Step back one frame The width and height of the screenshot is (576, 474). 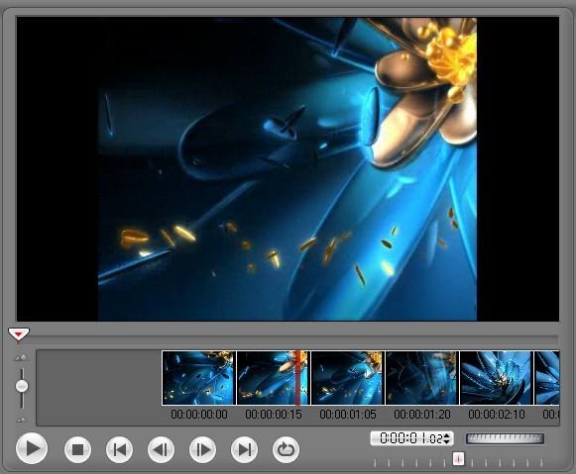[x=161, y=449]
